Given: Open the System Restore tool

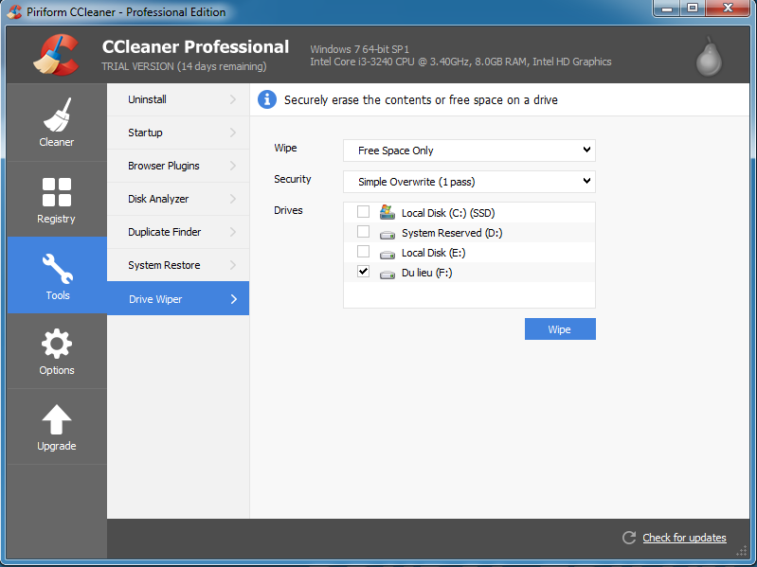Looking at the screenshot, I should click(x=177, y=265).
